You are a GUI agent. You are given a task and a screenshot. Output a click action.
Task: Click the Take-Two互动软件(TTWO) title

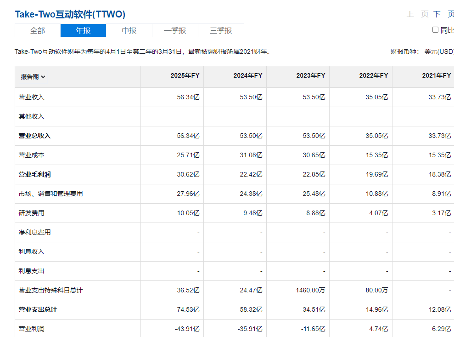pyautogui.click(x=70, y=14)
